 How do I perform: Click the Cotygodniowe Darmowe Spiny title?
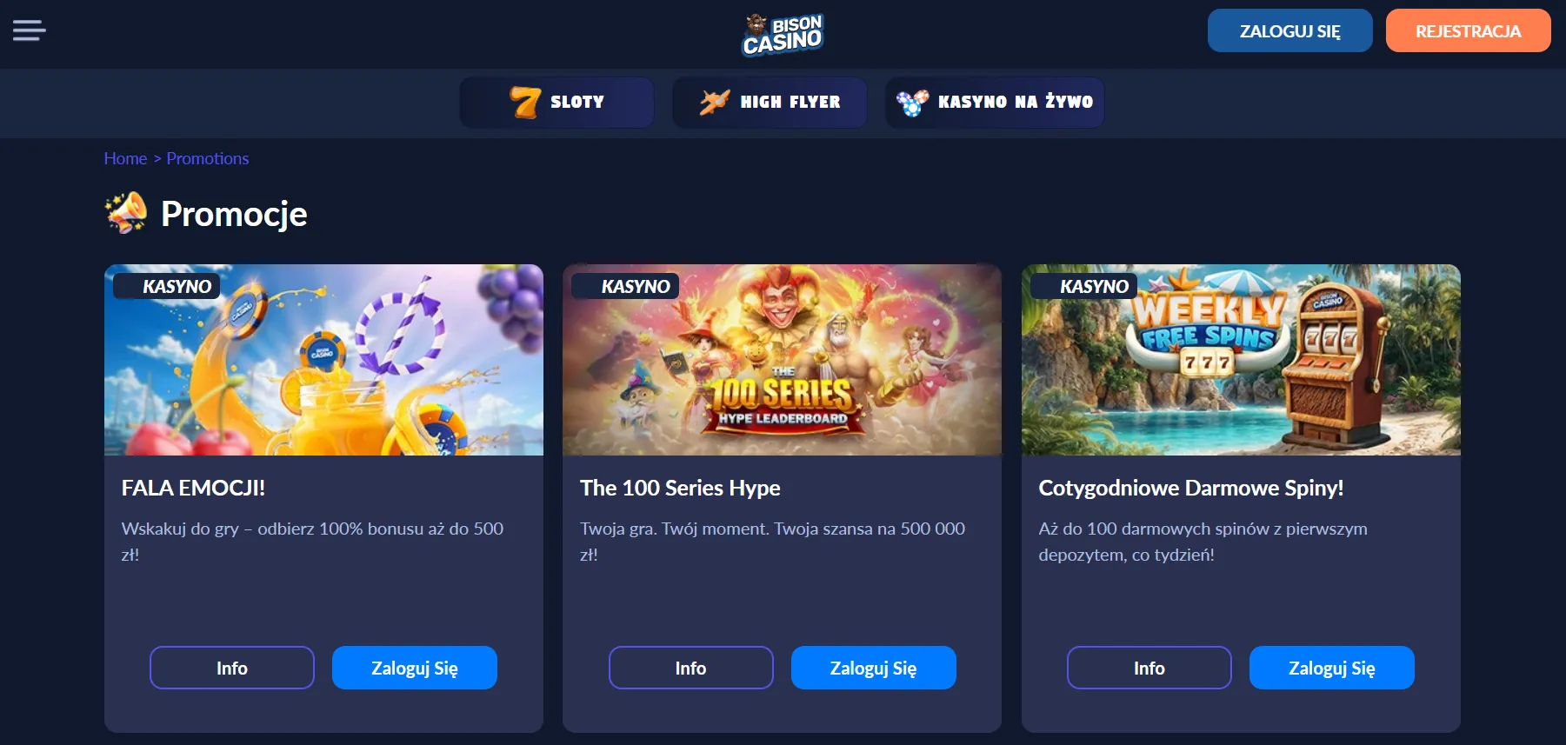[x=1191, y=488]
